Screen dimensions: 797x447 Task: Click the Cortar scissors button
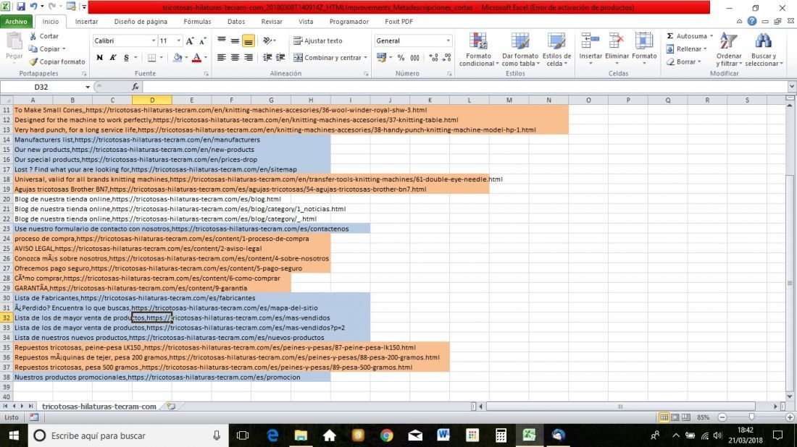point(43,36)
